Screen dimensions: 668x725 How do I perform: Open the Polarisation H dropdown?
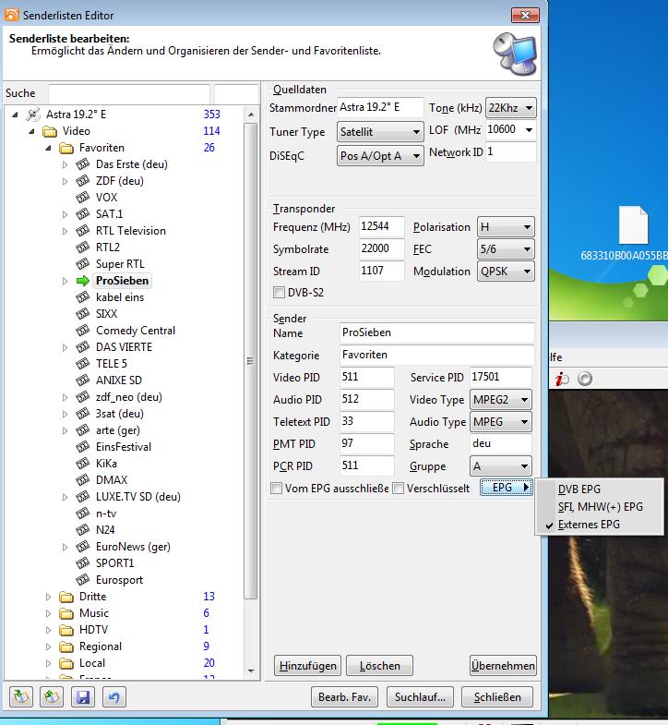pyautogui.click(x=506, y=227)
